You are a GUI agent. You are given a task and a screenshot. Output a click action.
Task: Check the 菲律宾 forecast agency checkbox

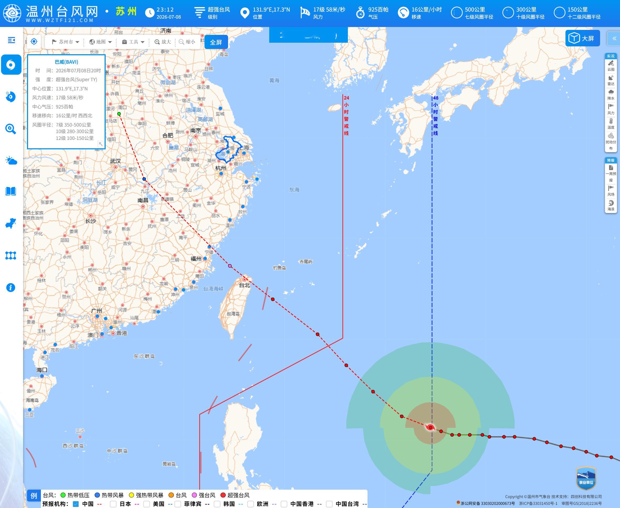[178, 504]
